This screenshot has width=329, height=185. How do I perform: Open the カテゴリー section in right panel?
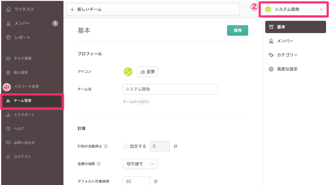[x=287, y=55]
